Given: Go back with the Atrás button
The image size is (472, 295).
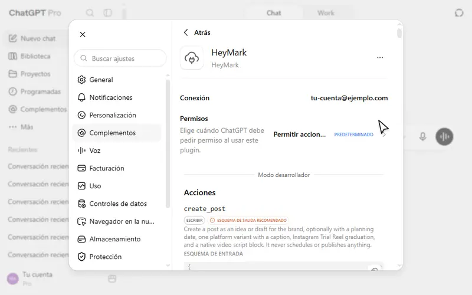Looking at the screenshot, I should [x=197, y=32].
